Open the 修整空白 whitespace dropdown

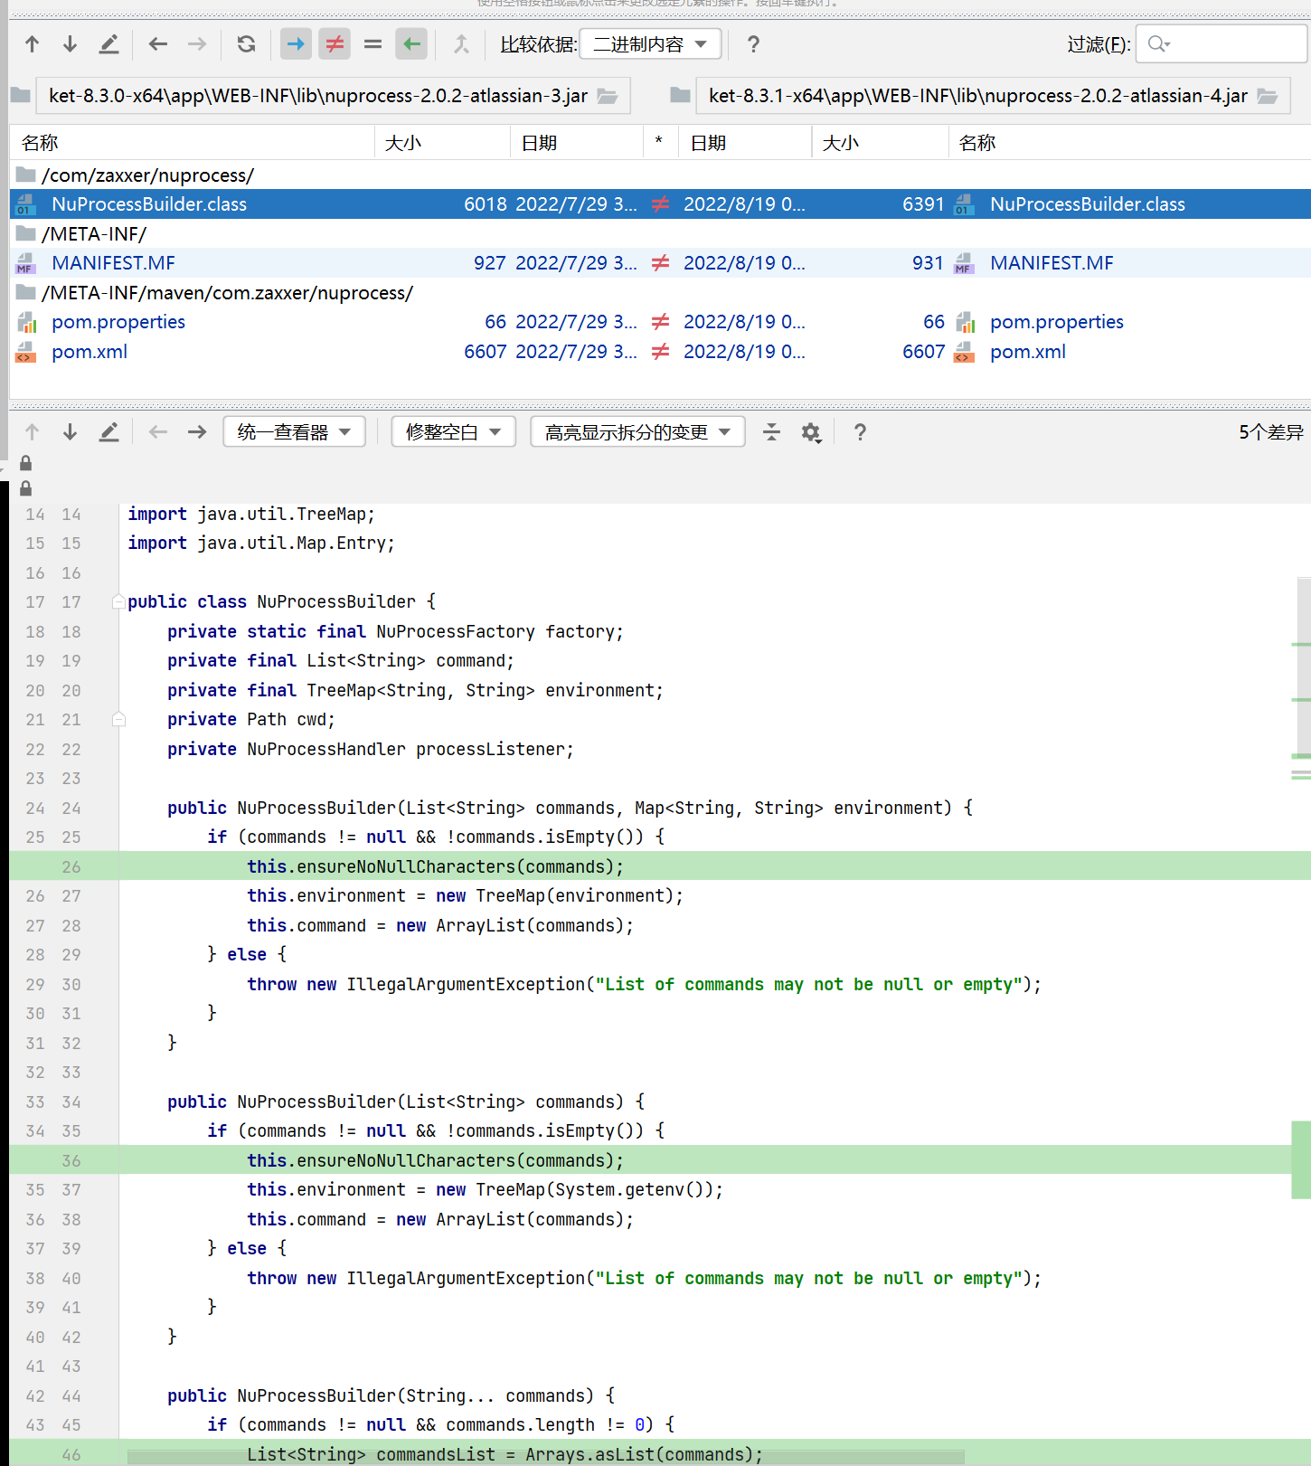coord(453,432)
